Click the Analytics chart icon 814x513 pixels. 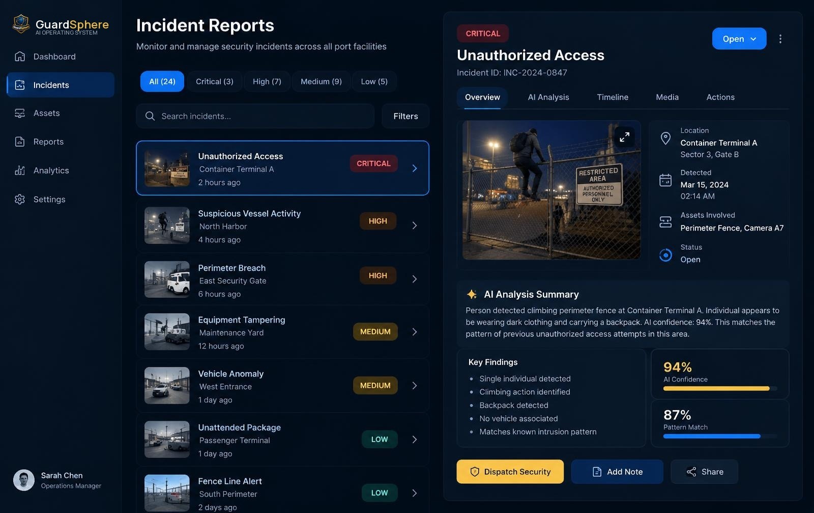click(x=20, y=170)
